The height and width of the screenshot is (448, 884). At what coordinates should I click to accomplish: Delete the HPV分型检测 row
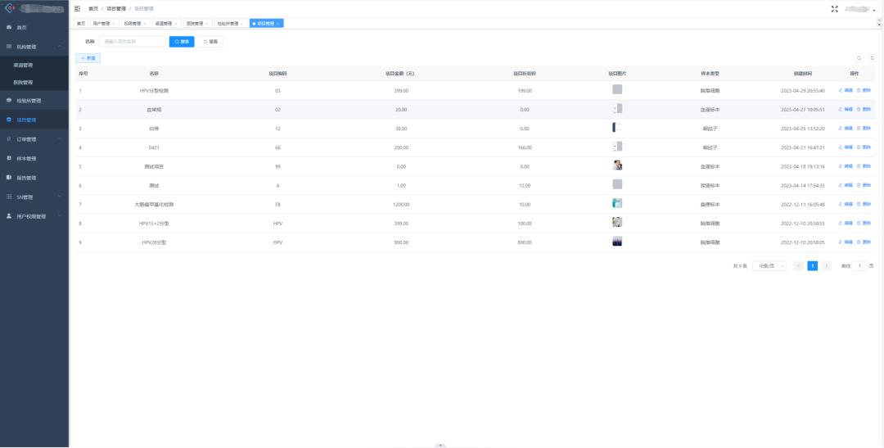point(864,90)
